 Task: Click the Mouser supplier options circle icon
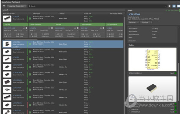[x=78, y=28]
